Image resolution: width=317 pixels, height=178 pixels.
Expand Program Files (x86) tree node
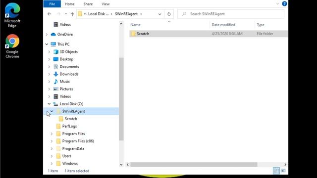(x=52, y=141)
